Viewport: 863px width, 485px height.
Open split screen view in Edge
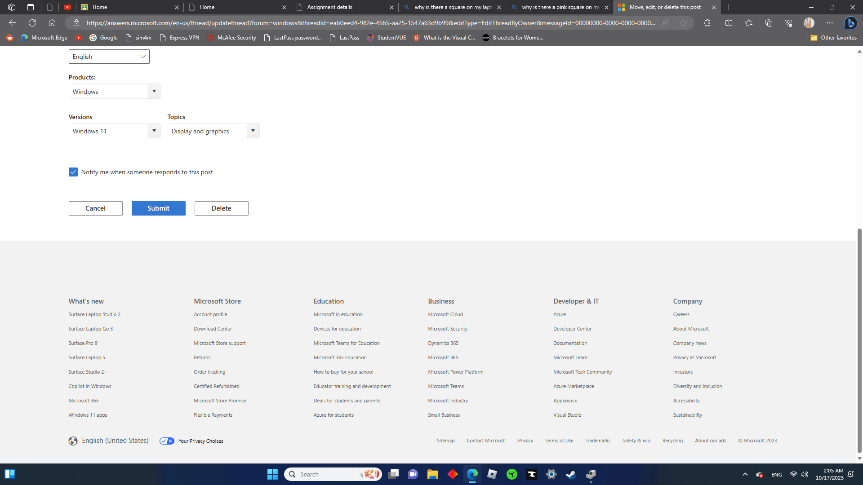[729, 23]
